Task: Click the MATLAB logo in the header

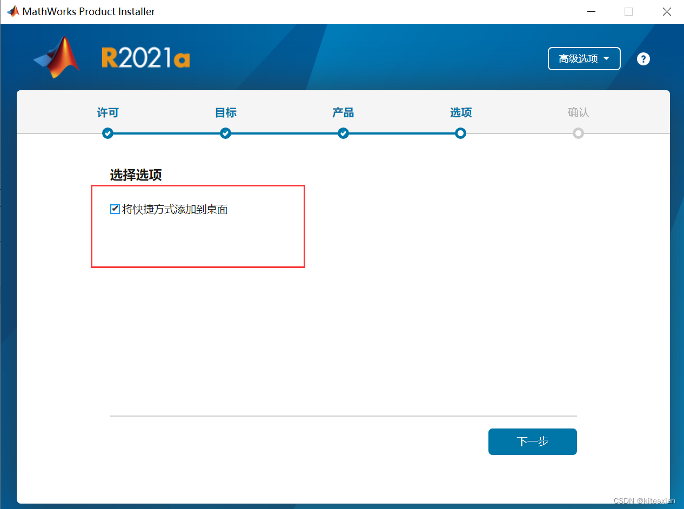Action: 57,57
